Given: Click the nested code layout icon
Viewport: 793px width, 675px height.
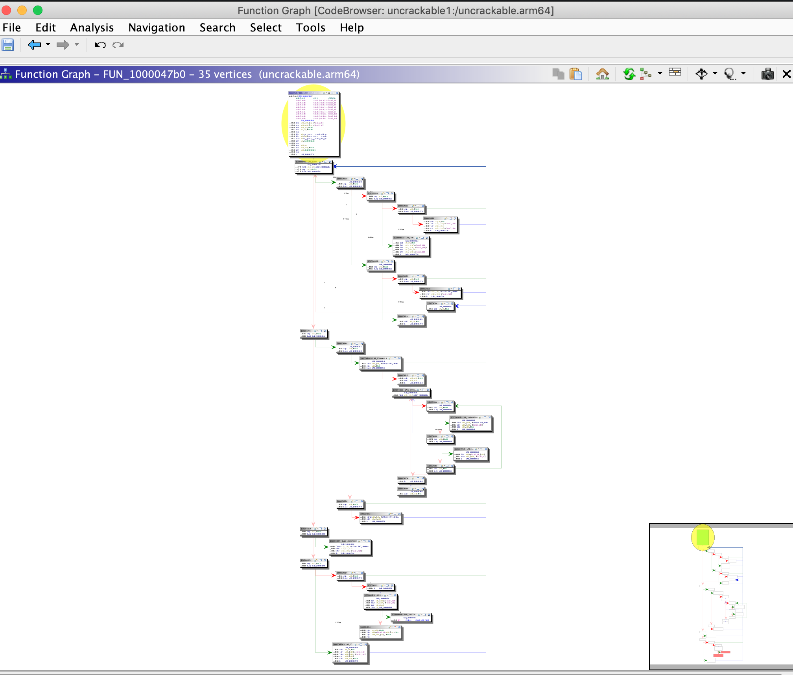Looking at the screenshot, I should pos(645,74).
